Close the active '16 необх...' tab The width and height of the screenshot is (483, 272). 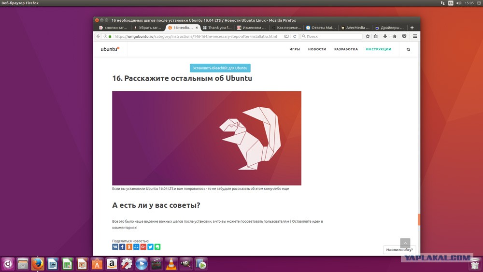197,28
